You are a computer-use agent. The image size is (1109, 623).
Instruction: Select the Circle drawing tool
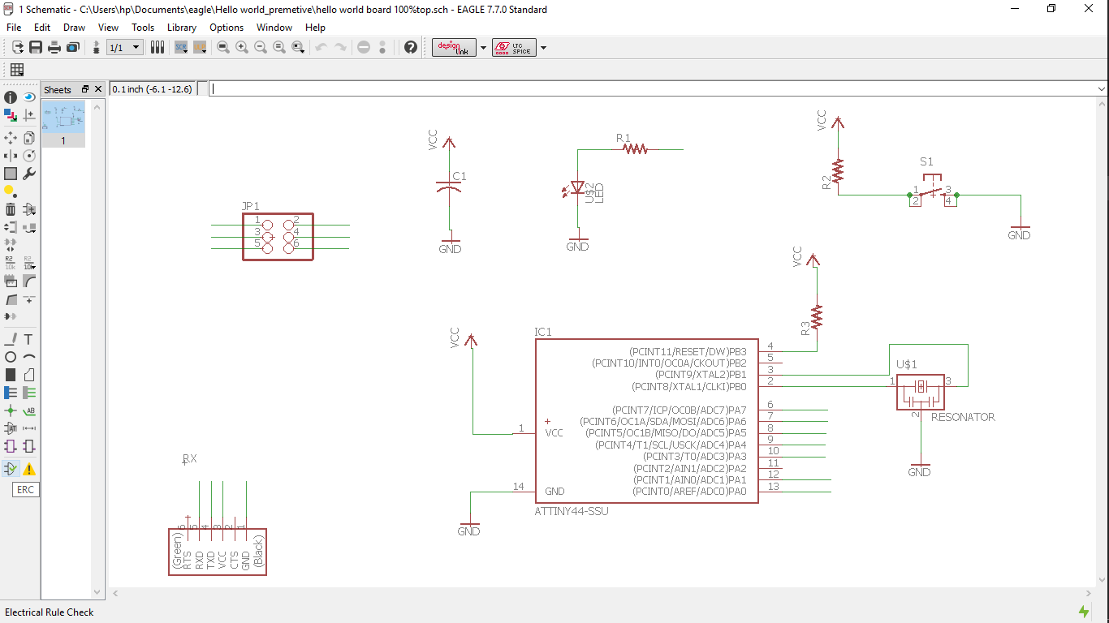click(11, 357)
